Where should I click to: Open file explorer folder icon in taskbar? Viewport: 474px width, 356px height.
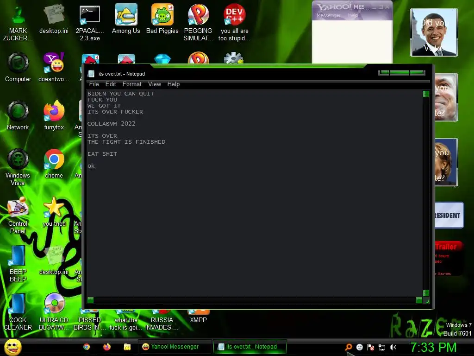tap(127, 347)
